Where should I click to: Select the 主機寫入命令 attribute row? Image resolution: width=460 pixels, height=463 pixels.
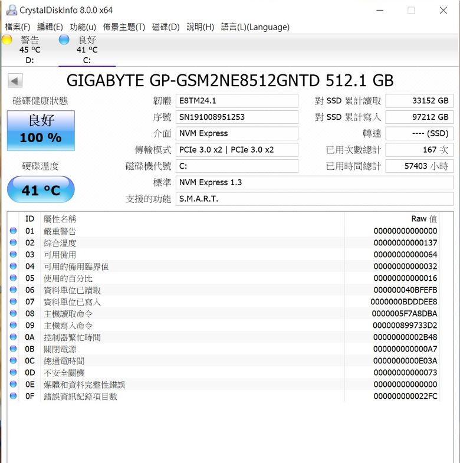point(224,325)
